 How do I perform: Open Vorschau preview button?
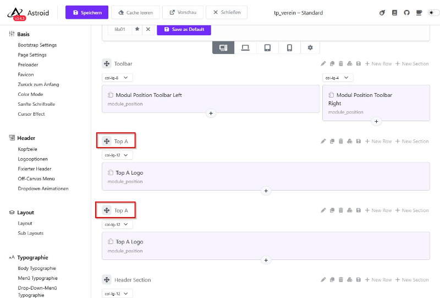click(183, 12)
